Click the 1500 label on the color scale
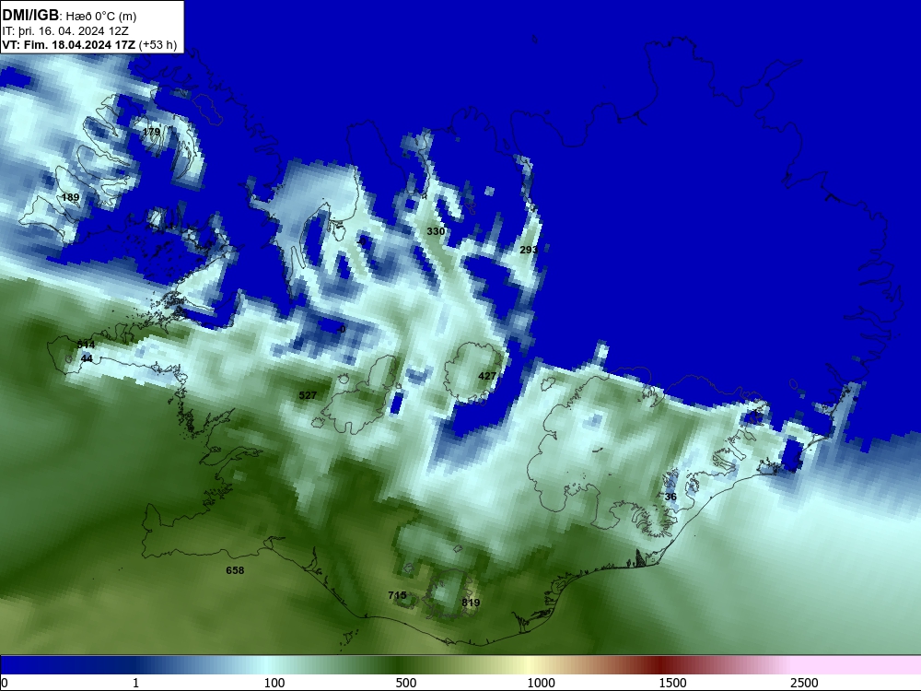 [x=672, y=683]
